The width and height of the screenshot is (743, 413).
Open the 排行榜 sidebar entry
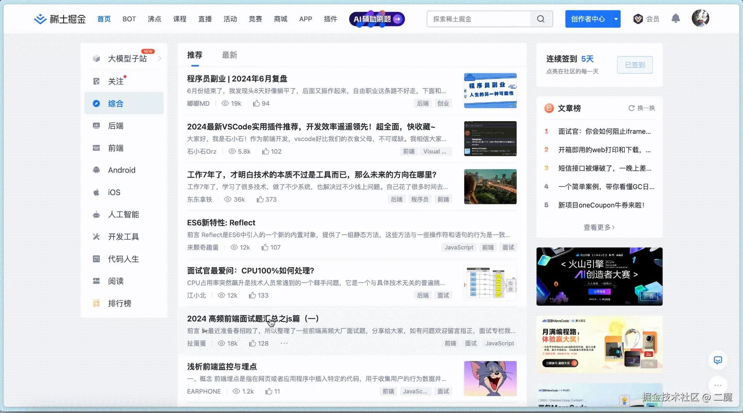(119, 303)
